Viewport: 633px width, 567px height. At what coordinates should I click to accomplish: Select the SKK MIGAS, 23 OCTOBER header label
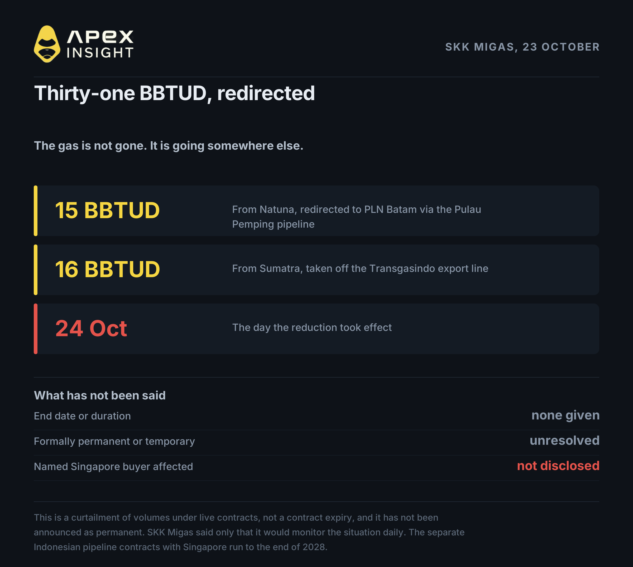click(522, 47)
